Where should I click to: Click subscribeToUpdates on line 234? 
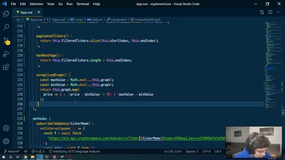[53, 124]
